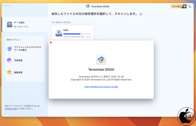Click the '379.97 GB/994.66 GB' capacity text
The image size is (196, 126).
pyautogui.click(x=73, y=37)
